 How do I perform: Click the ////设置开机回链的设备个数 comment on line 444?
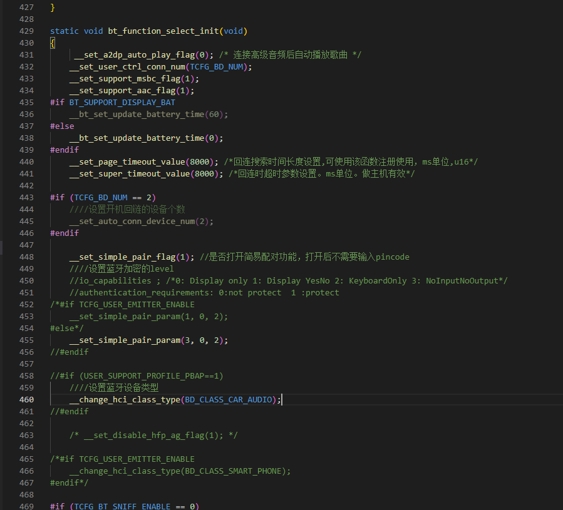pos(127,209)
